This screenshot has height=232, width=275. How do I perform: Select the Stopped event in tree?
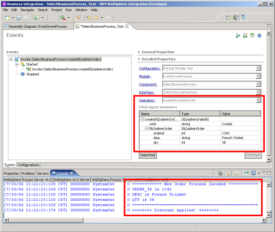[32, 74]
